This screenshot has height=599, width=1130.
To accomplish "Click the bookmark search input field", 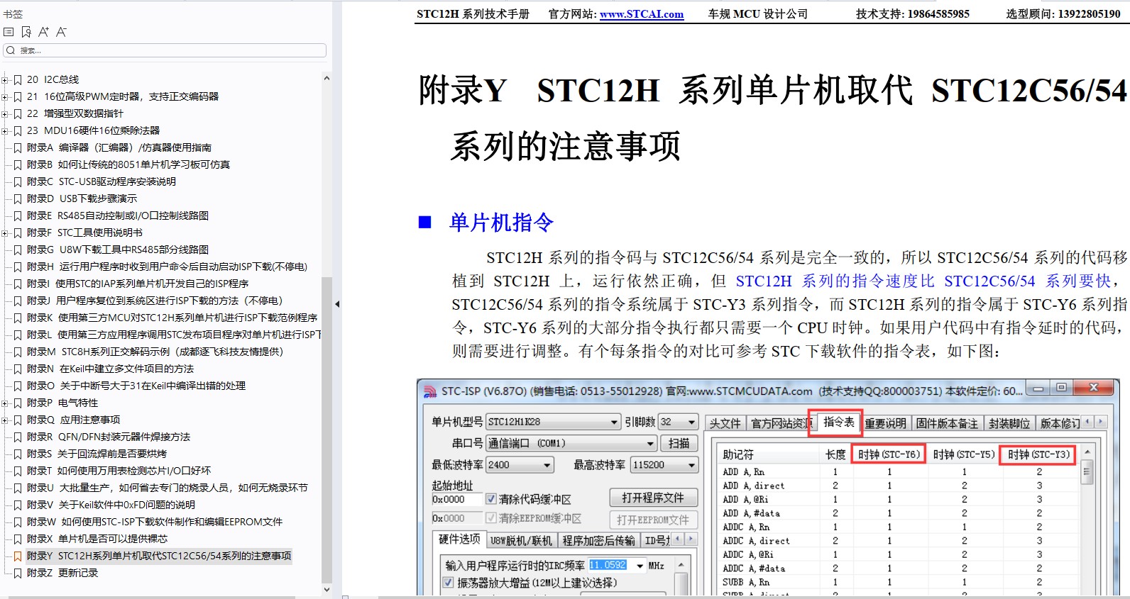I will click(x=170, y=50).
